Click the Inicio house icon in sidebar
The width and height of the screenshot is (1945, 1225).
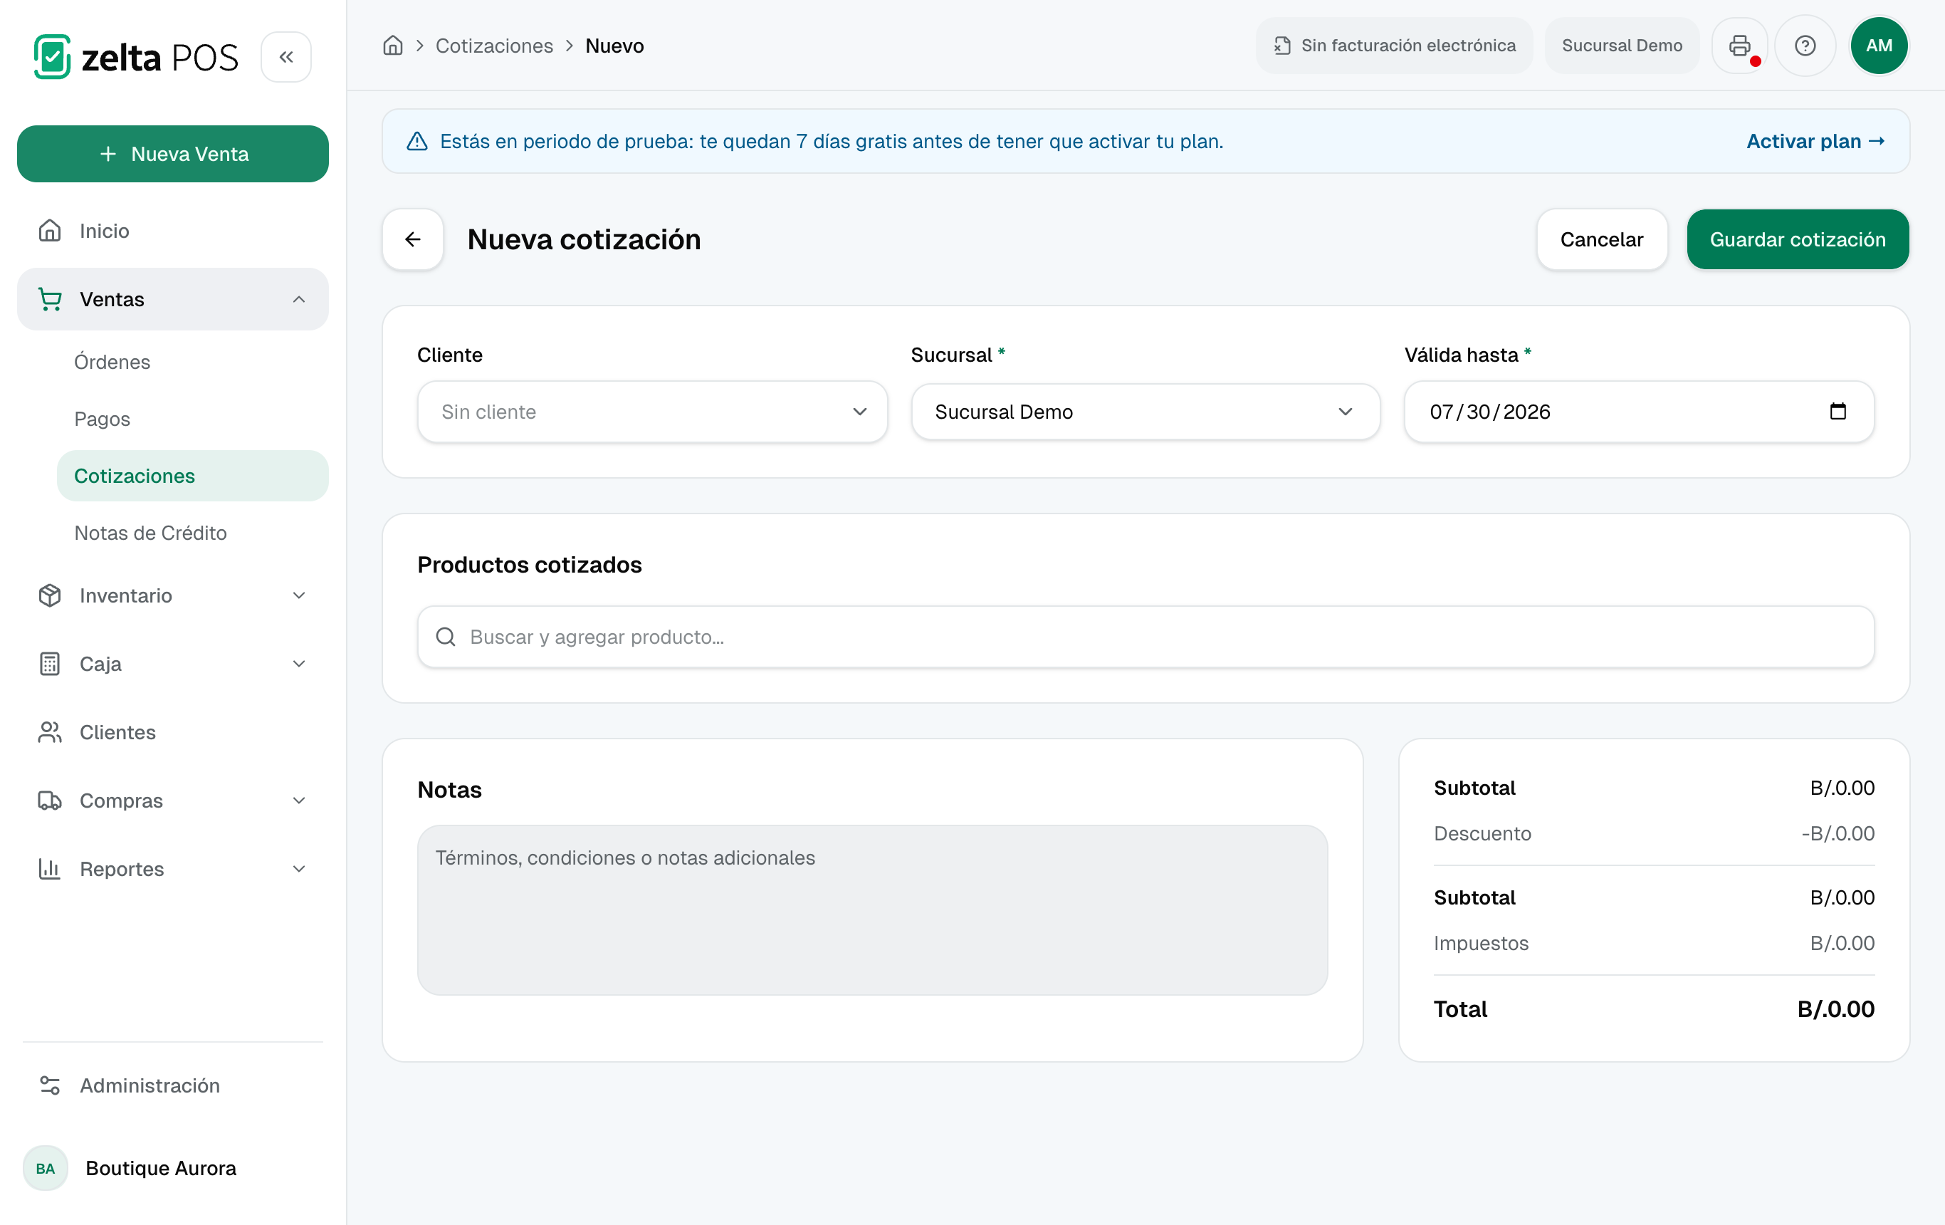pyautogui.click(x=50, y=231)
